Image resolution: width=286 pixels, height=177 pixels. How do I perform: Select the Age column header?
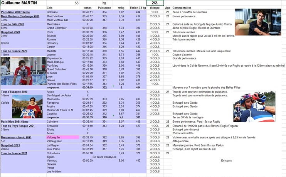[x=168, y=8]
